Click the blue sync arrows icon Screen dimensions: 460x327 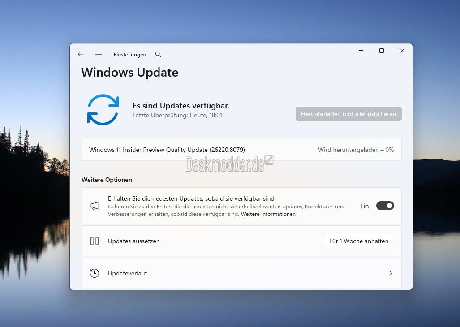[103, 110]
